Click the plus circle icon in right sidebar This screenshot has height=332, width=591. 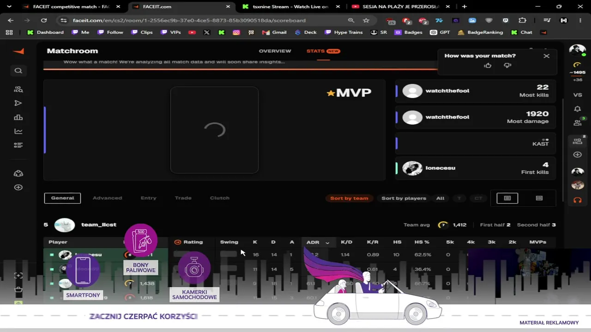pyautogui.click(x=578, y=154)
